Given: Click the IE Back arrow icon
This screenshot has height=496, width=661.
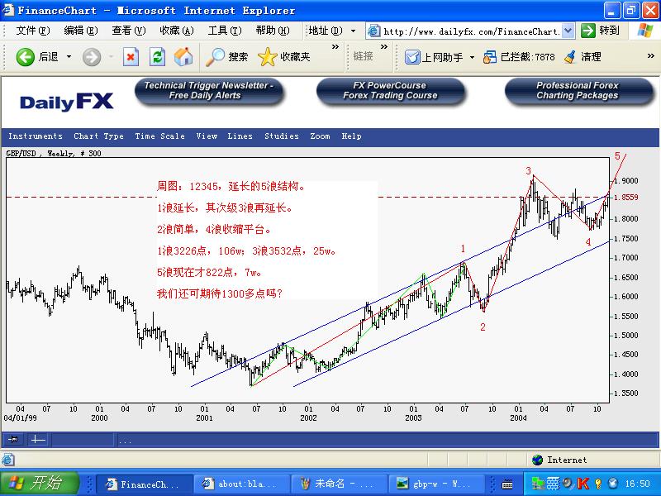Looking at the screenshot, I should click(x=25, y=57).
